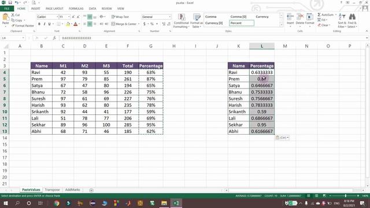The width and height of the screenshot is (370, 208).
Task: Open the Conditional Formatting menu
Action: point(181,21)
